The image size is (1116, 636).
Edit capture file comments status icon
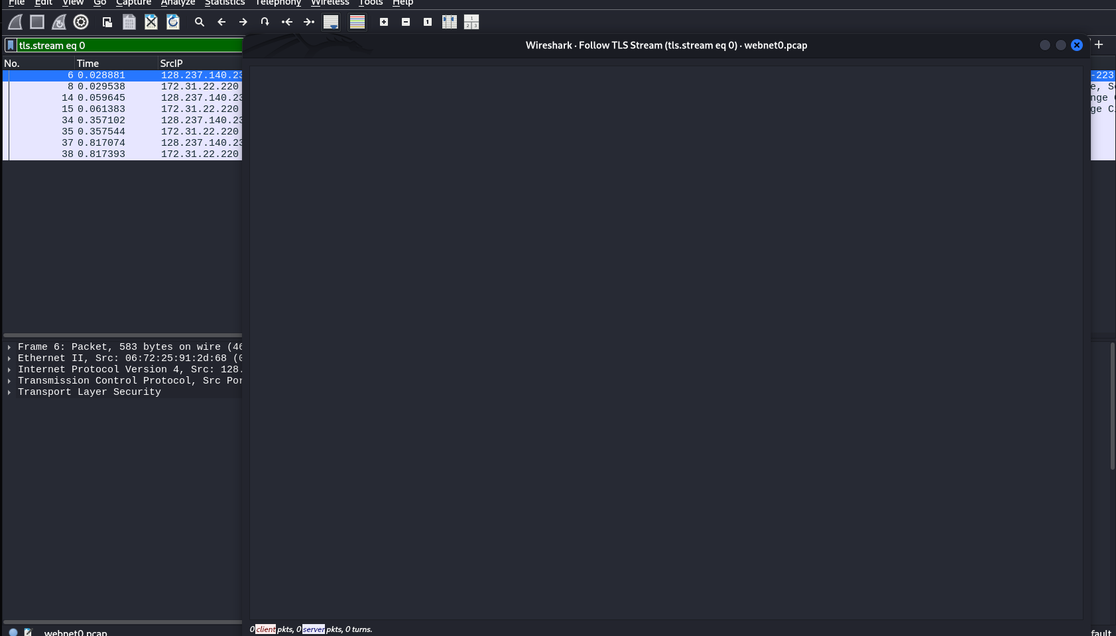tap(28, 633)
